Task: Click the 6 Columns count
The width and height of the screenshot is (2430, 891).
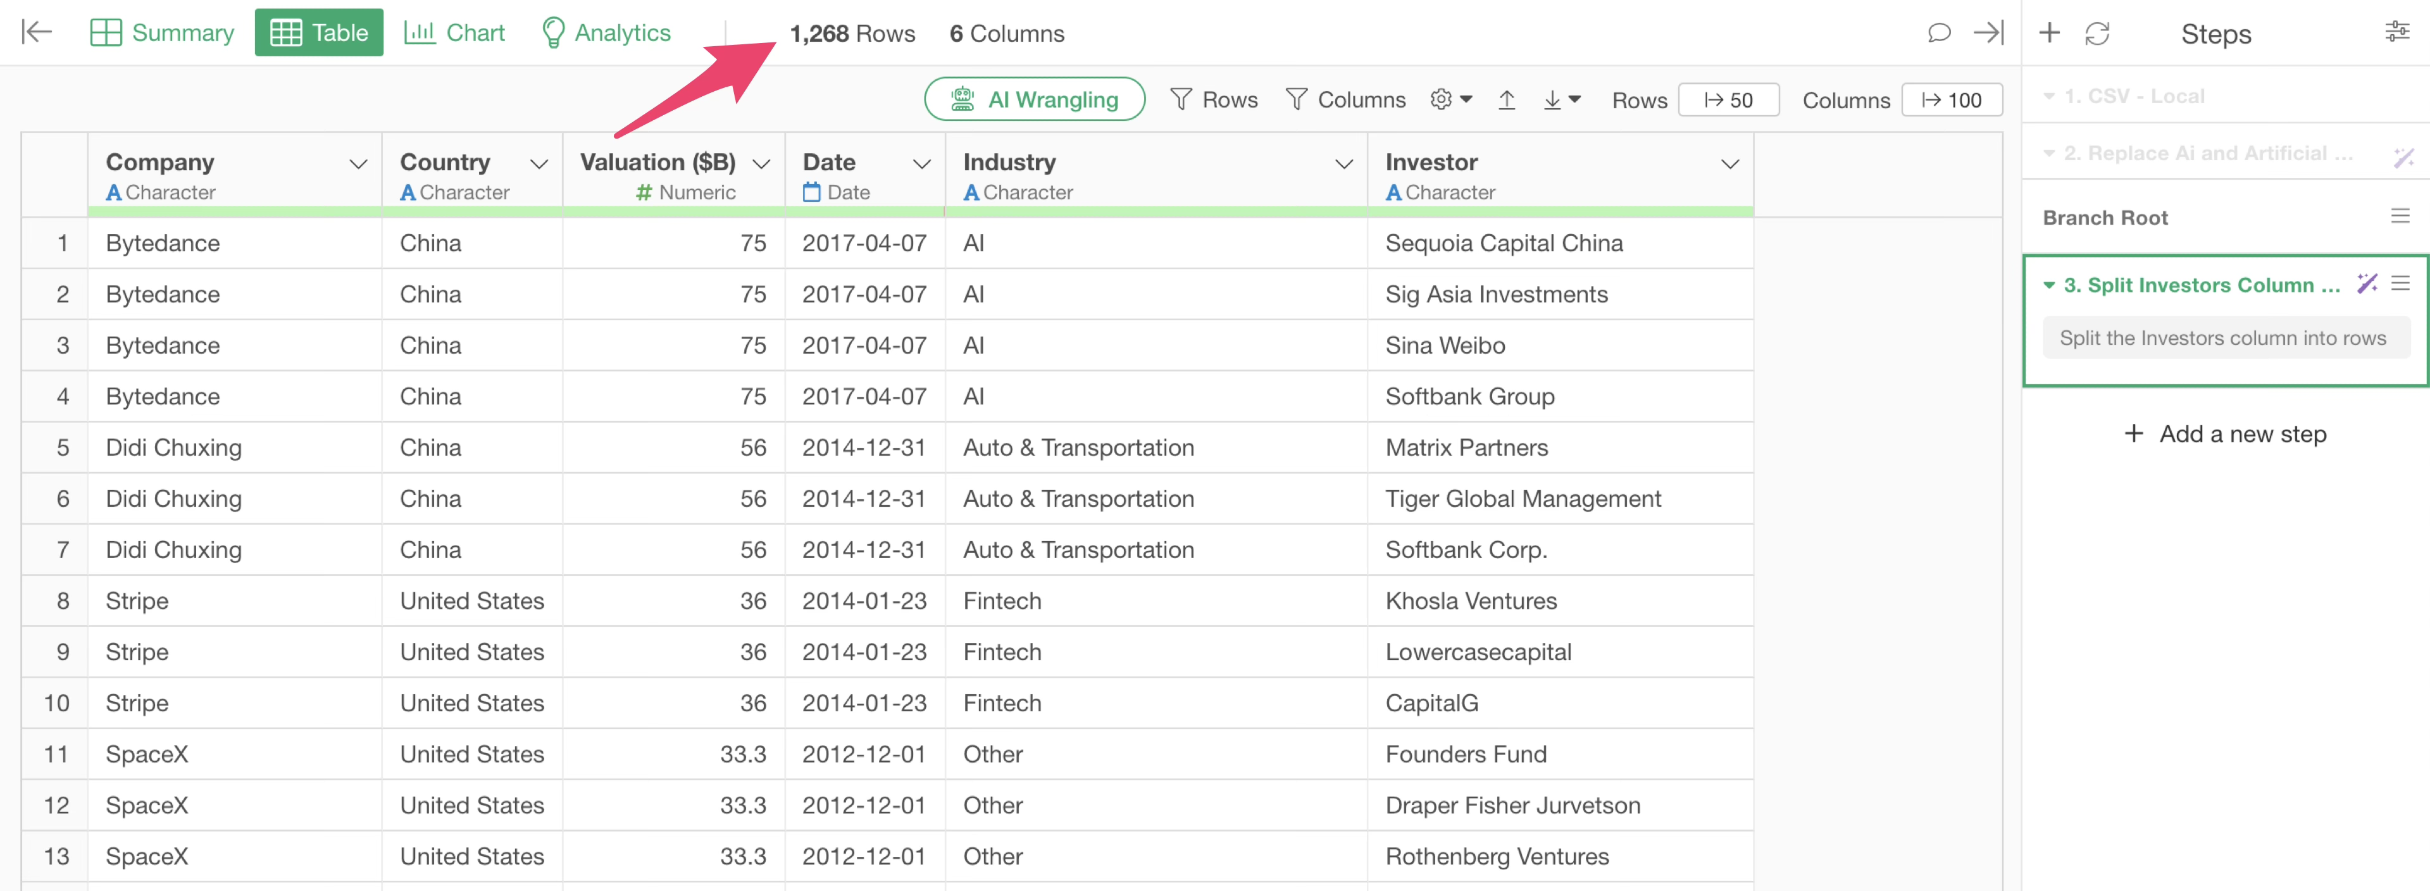Action: click(x=1007, y=34)
